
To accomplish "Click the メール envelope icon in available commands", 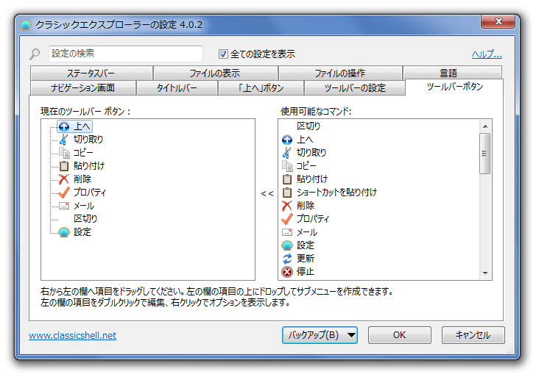I will (287, 232).
